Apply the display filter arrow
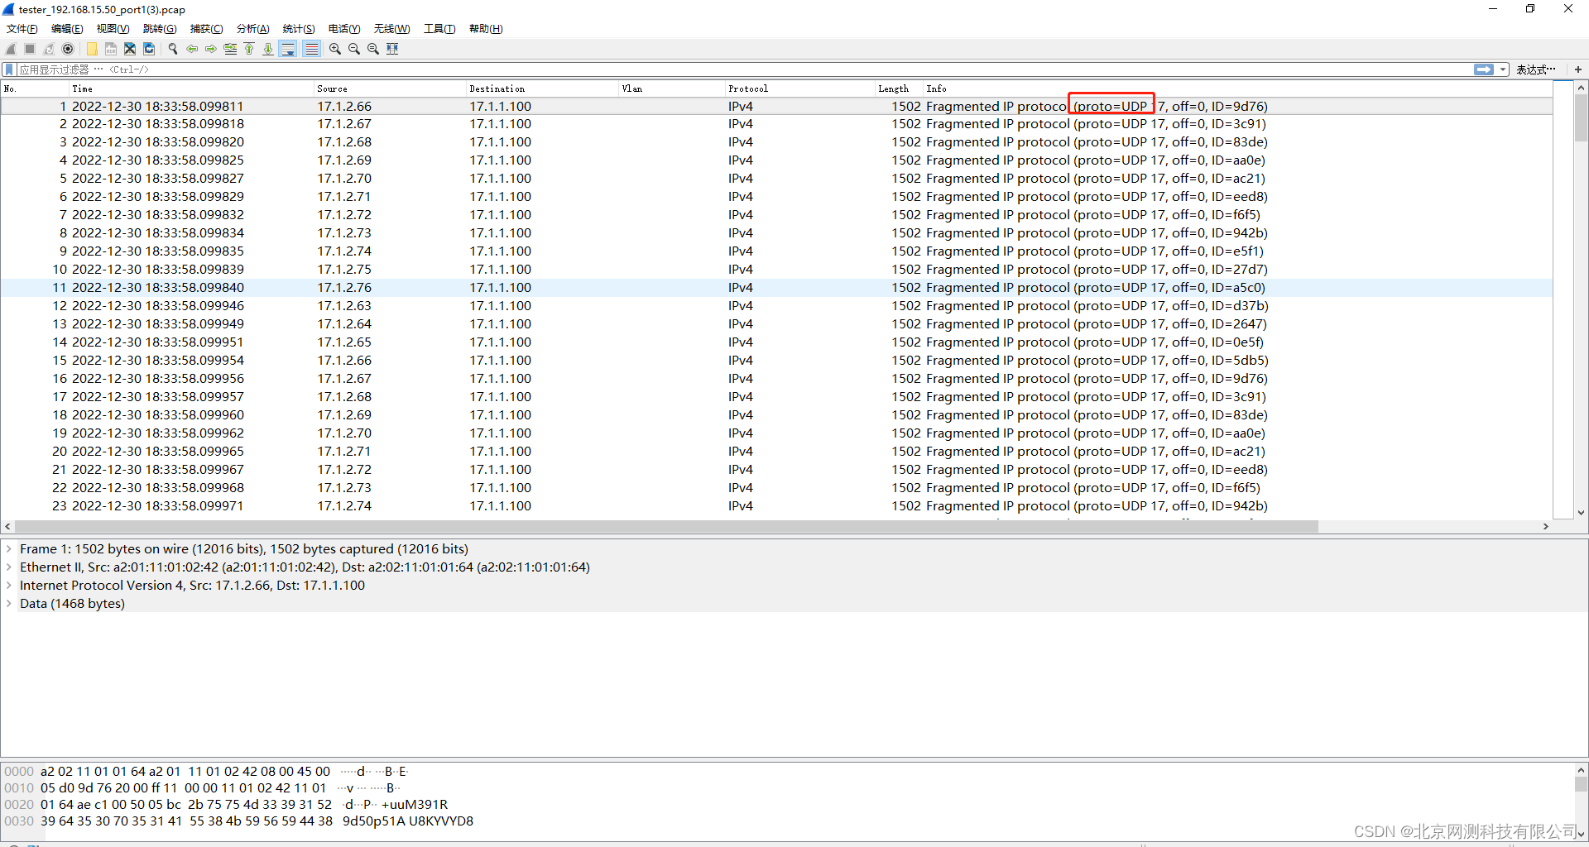 click(x=1484, y=69)
